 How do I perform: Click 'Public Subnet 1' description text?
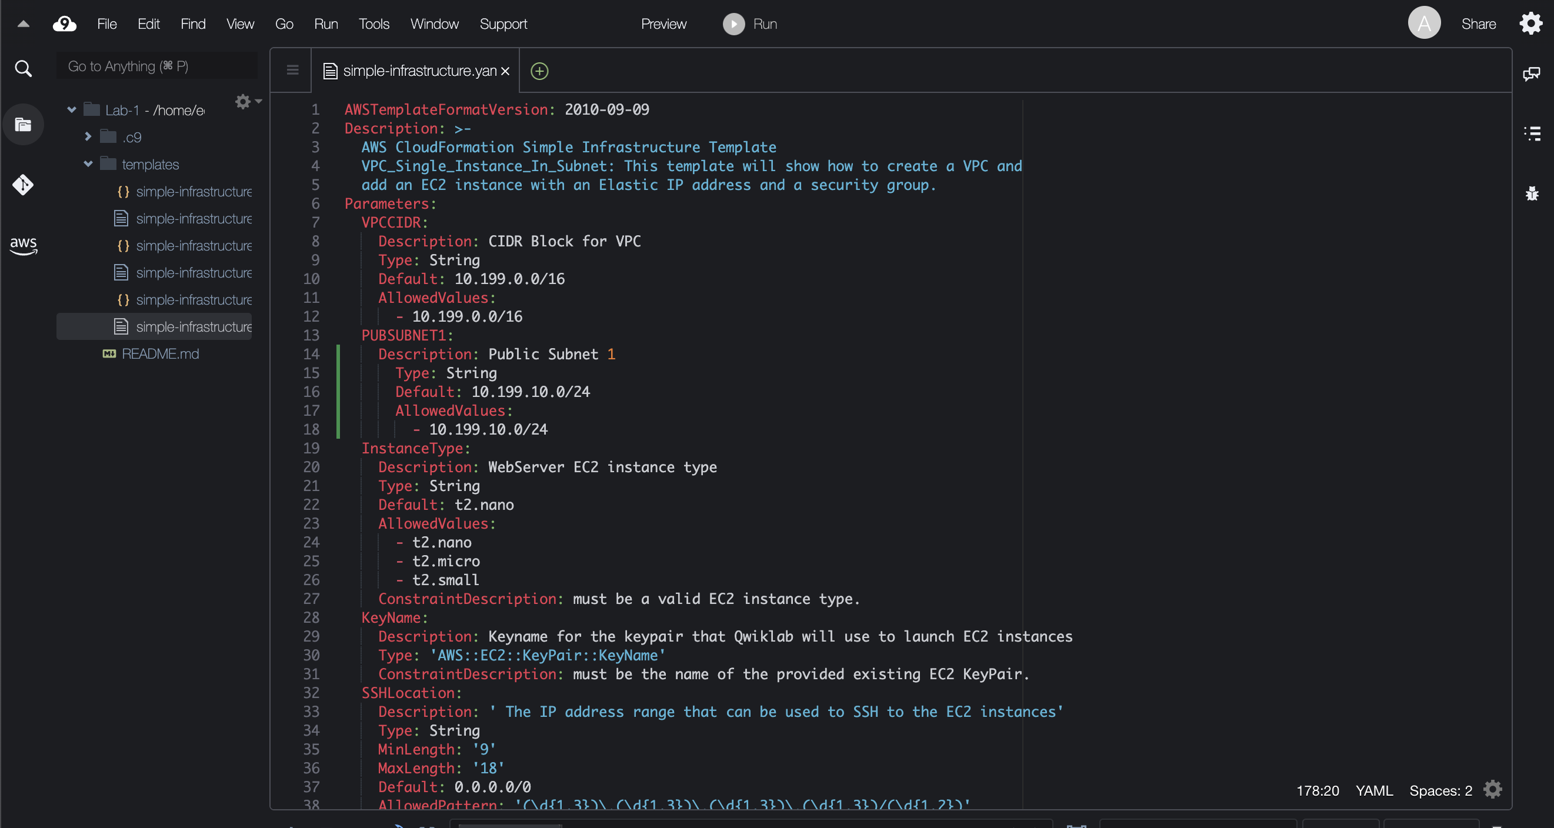click(552, 353)
